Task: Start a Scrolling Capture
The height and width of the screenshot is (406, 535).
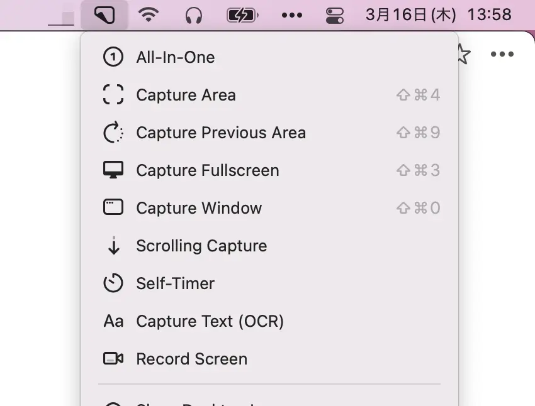Action: [x=269, y=246]
